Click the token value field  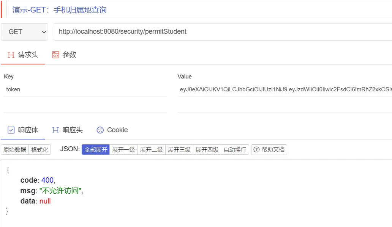285,90
